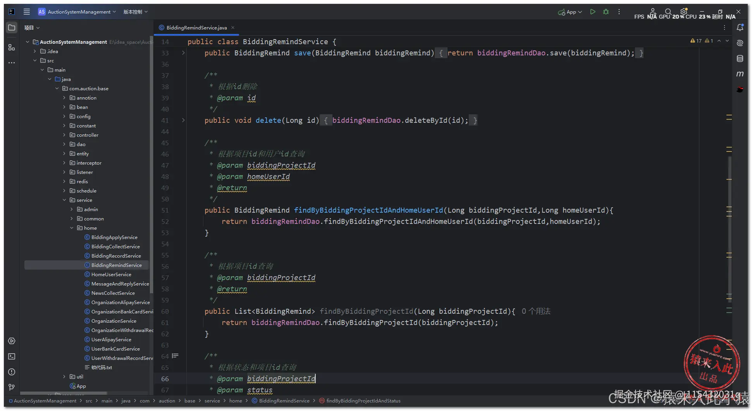This screenshot has height=411, width=752.
Task: Open the Problems tool window icon
Action: coord(12,372)
